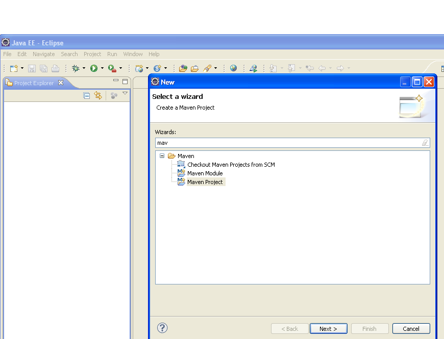
Task: Click the Next > button
Action: coord(329,329)
